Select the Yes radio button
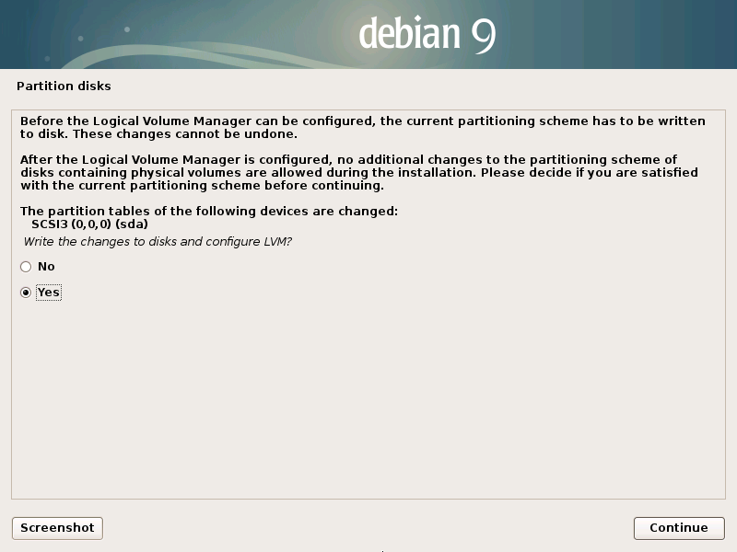The image size is (737, 552). click(x=26, y=293)
